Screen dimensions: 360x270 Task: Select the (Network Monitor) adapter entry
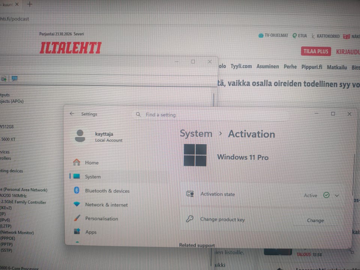pyautogui.click(x=17, y=232)
